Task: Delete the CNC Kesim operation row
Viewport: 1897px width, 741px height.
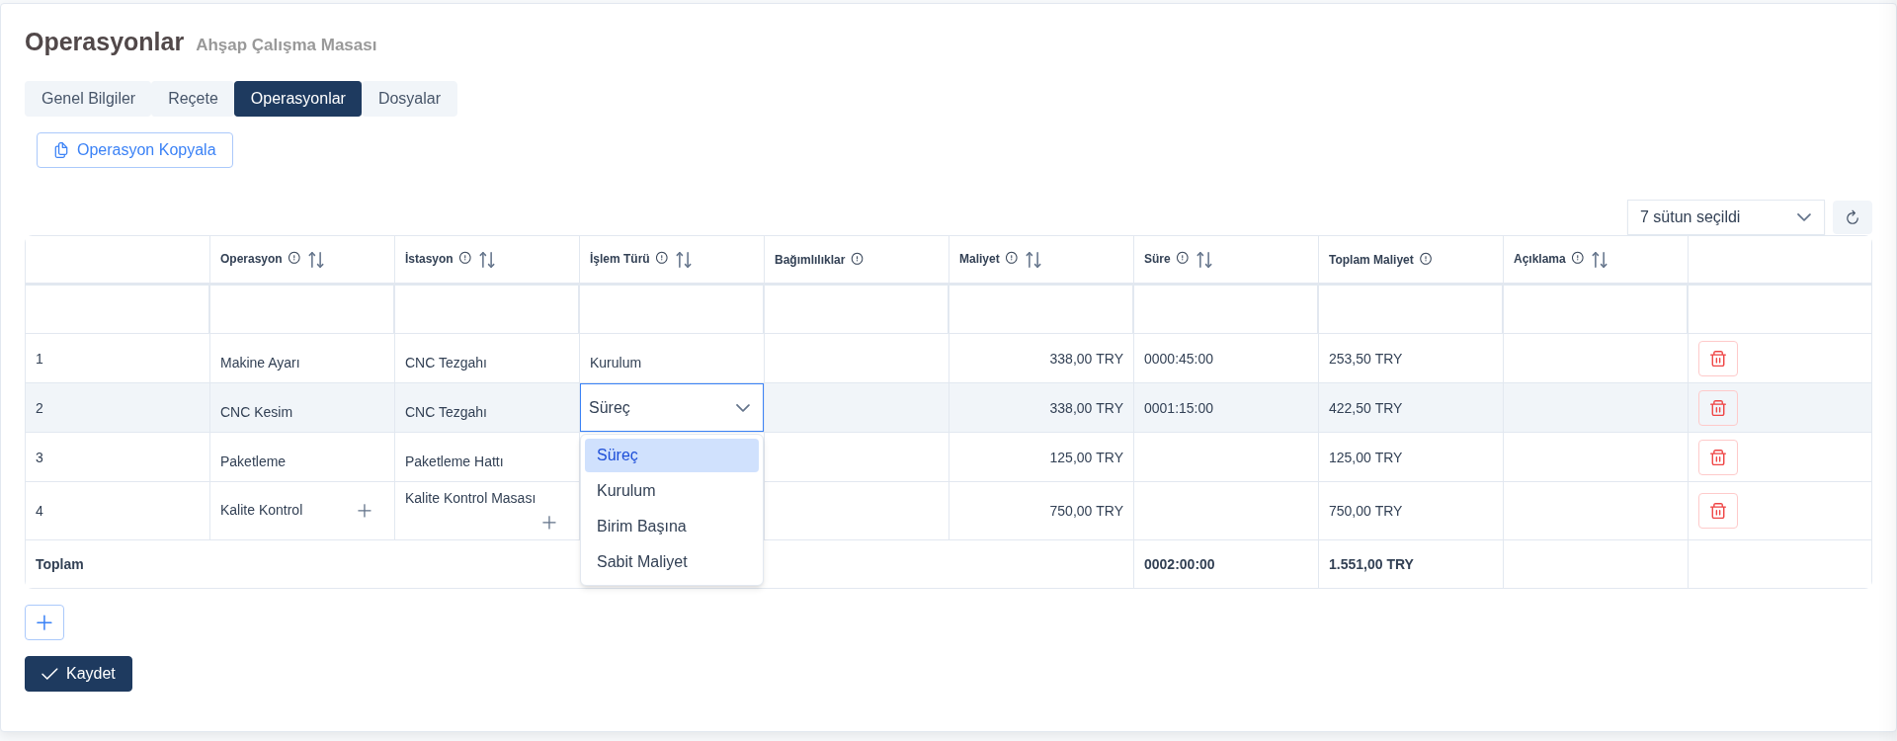Action: click(x=1717, y=408)
